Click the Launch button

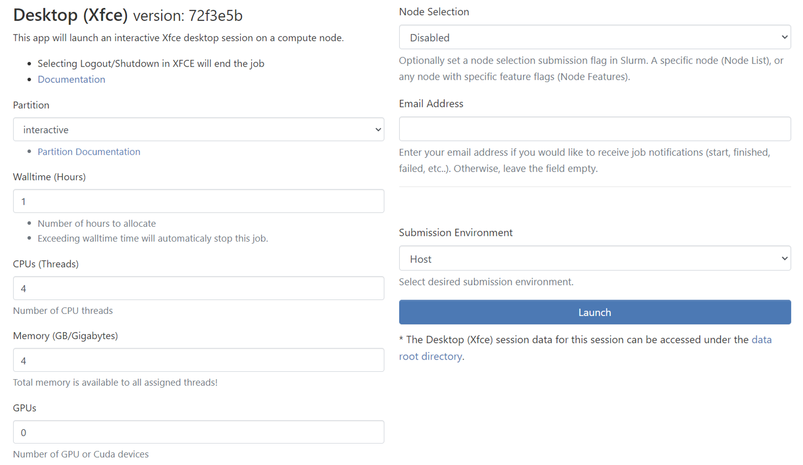point(595,312)
